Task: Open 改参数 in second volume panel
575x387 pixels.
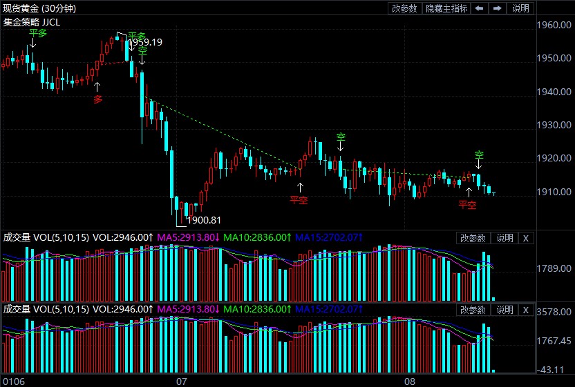Action: [473, 310]
